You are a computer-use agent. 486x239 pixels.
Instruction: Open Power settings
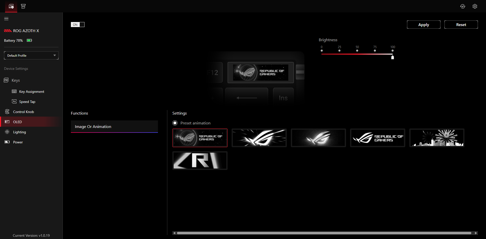tap(18, 142)
